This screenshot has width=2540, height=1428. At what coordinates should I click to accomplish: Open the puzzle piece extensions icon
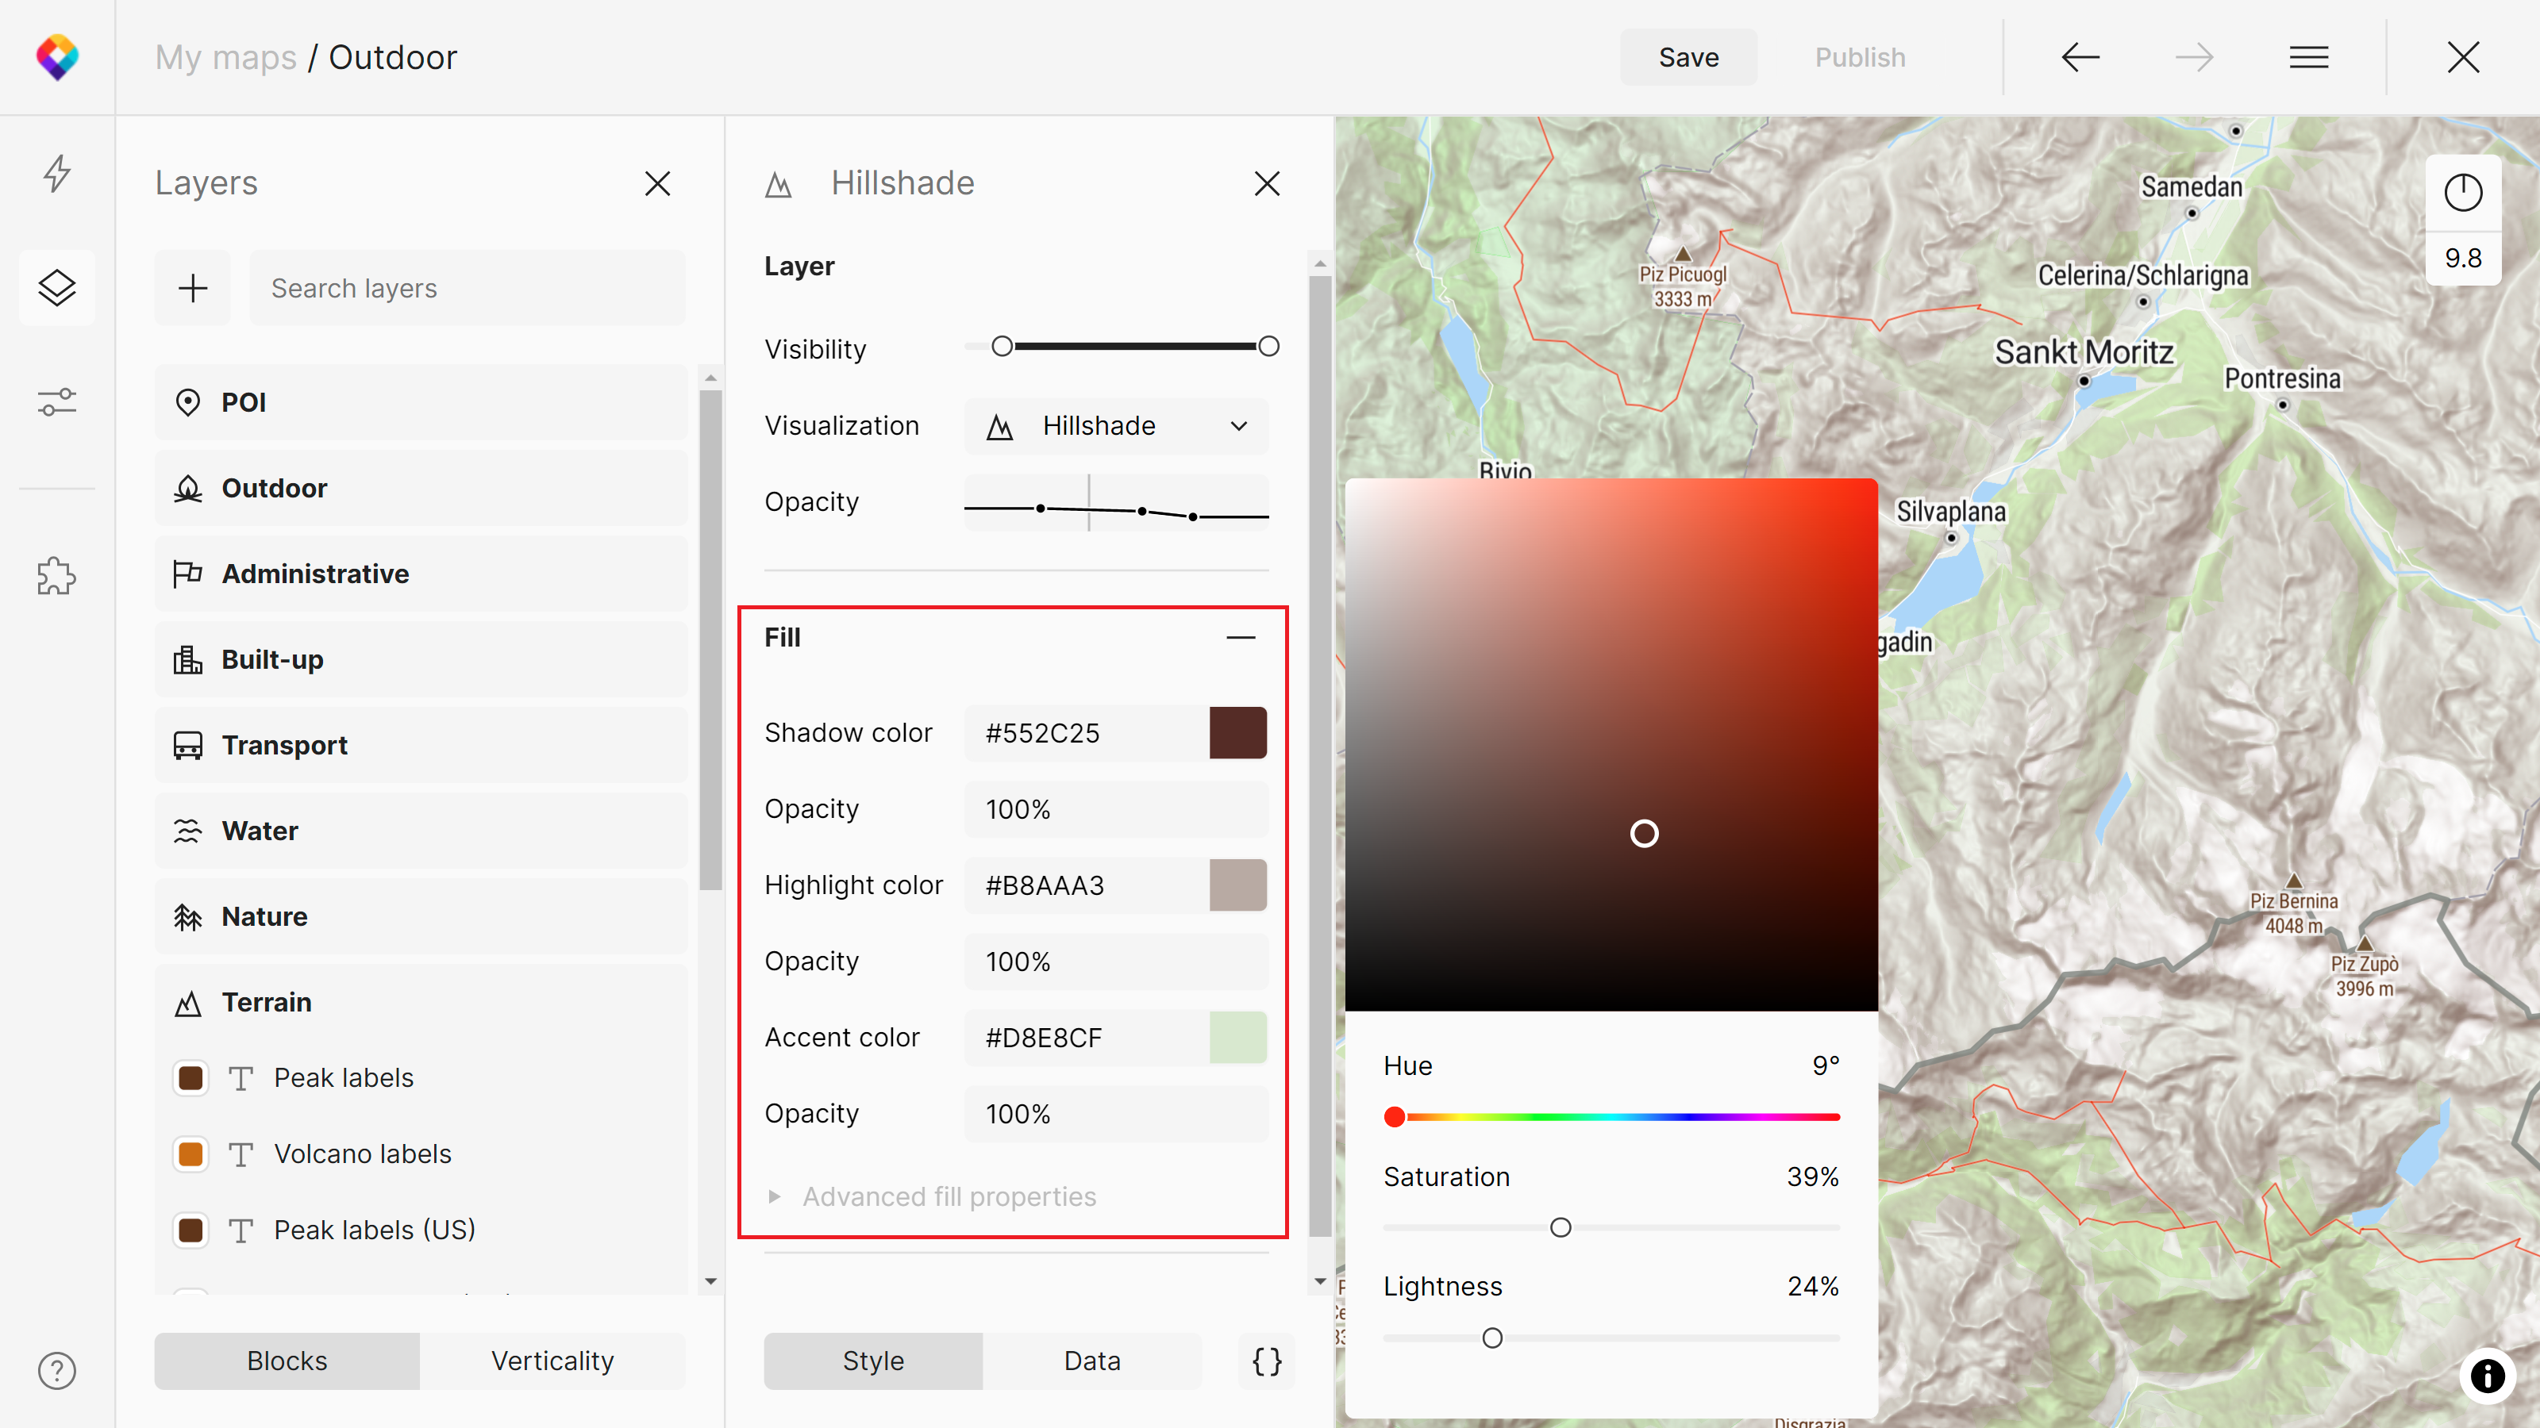pos(57,577)
